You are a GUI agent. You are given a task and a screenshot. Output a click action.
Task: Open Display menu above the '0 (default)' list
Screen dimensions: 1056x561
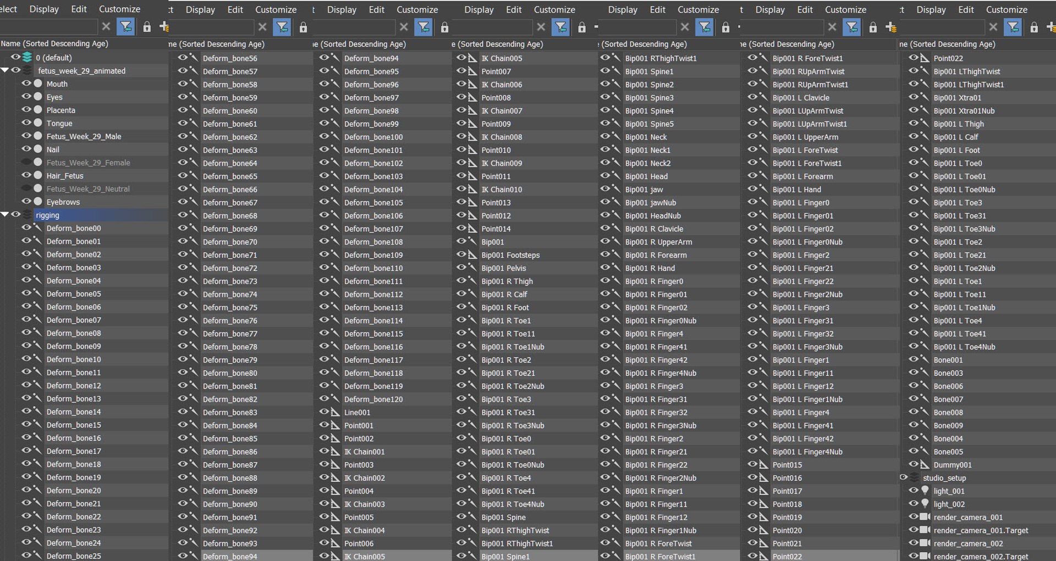click(x=44, y=9)
